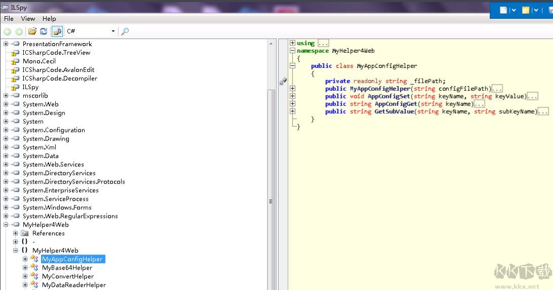Expand the PresentationFramework assembly node
The image size is (553, 290).
[x=6, y=44]
